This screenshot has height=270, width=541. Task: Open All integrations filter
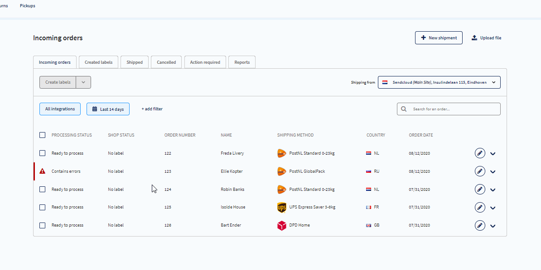(60, 109)
